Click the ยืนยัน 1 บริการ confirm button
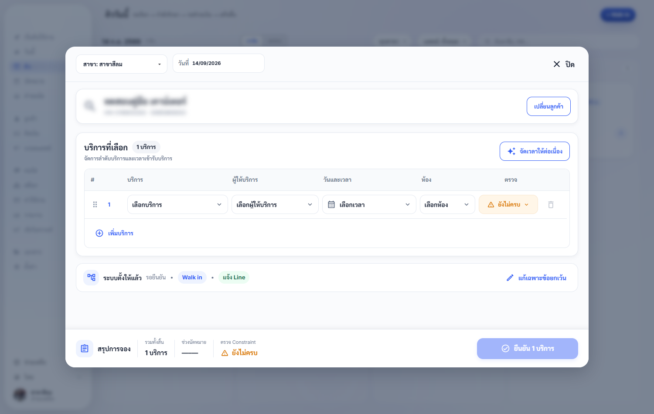 pyautogui.click(x=528, y=349)
